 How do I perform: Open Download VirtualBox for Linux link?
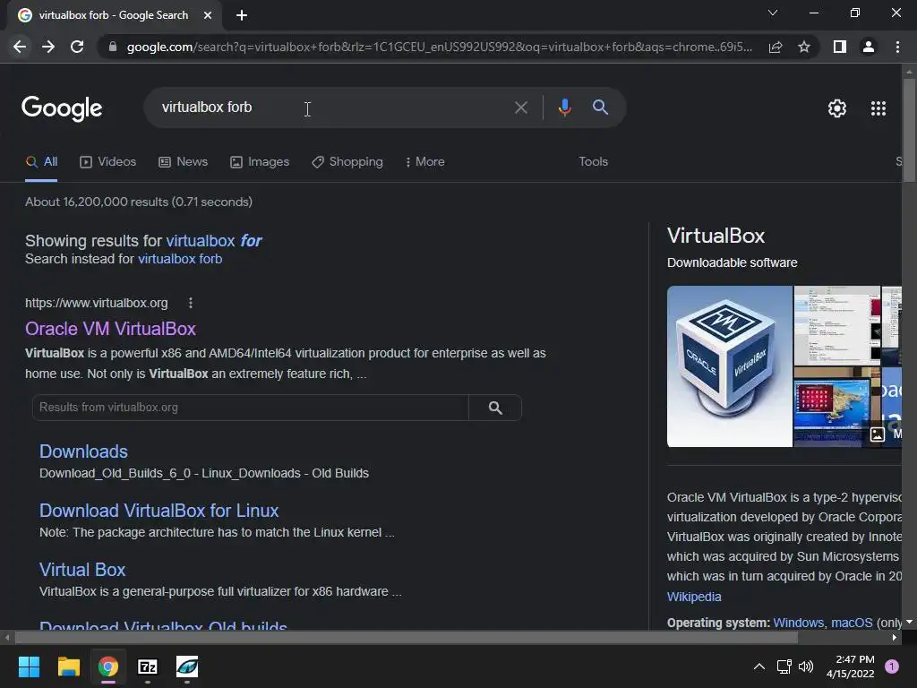click(x=159, y=510)
